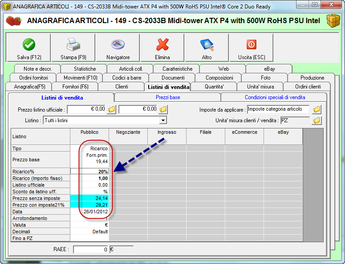The height and width of the screenshot is (264, 345).
Task: Select the Movimenti (F10) tab
Action: [x=80, y=78]
